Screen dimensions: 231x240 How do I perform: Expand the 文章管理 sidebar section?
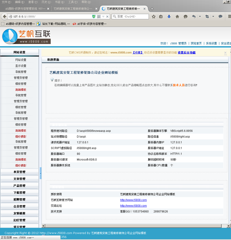click(x=20, y=179)
